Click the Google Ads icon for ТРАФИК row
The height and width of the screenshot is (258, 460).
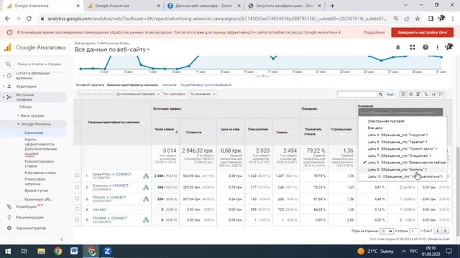[146, 220]
